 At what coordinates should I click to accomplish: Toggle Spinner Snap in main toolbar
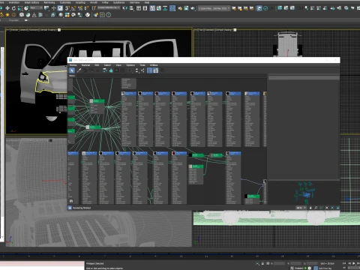tap(86, 8)
